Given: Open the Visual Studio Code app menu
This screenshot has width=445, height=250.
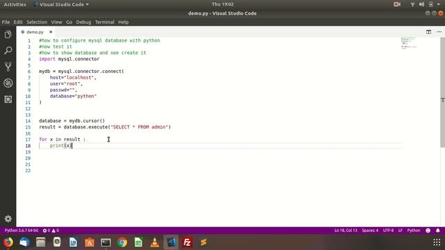Looking at the screenshot, I should [61, 4].
